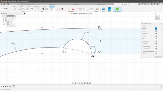Viewport: 163px width, 91px height.
Task: Toggle the Show Constraints checkbox
Action: [156, 49]
